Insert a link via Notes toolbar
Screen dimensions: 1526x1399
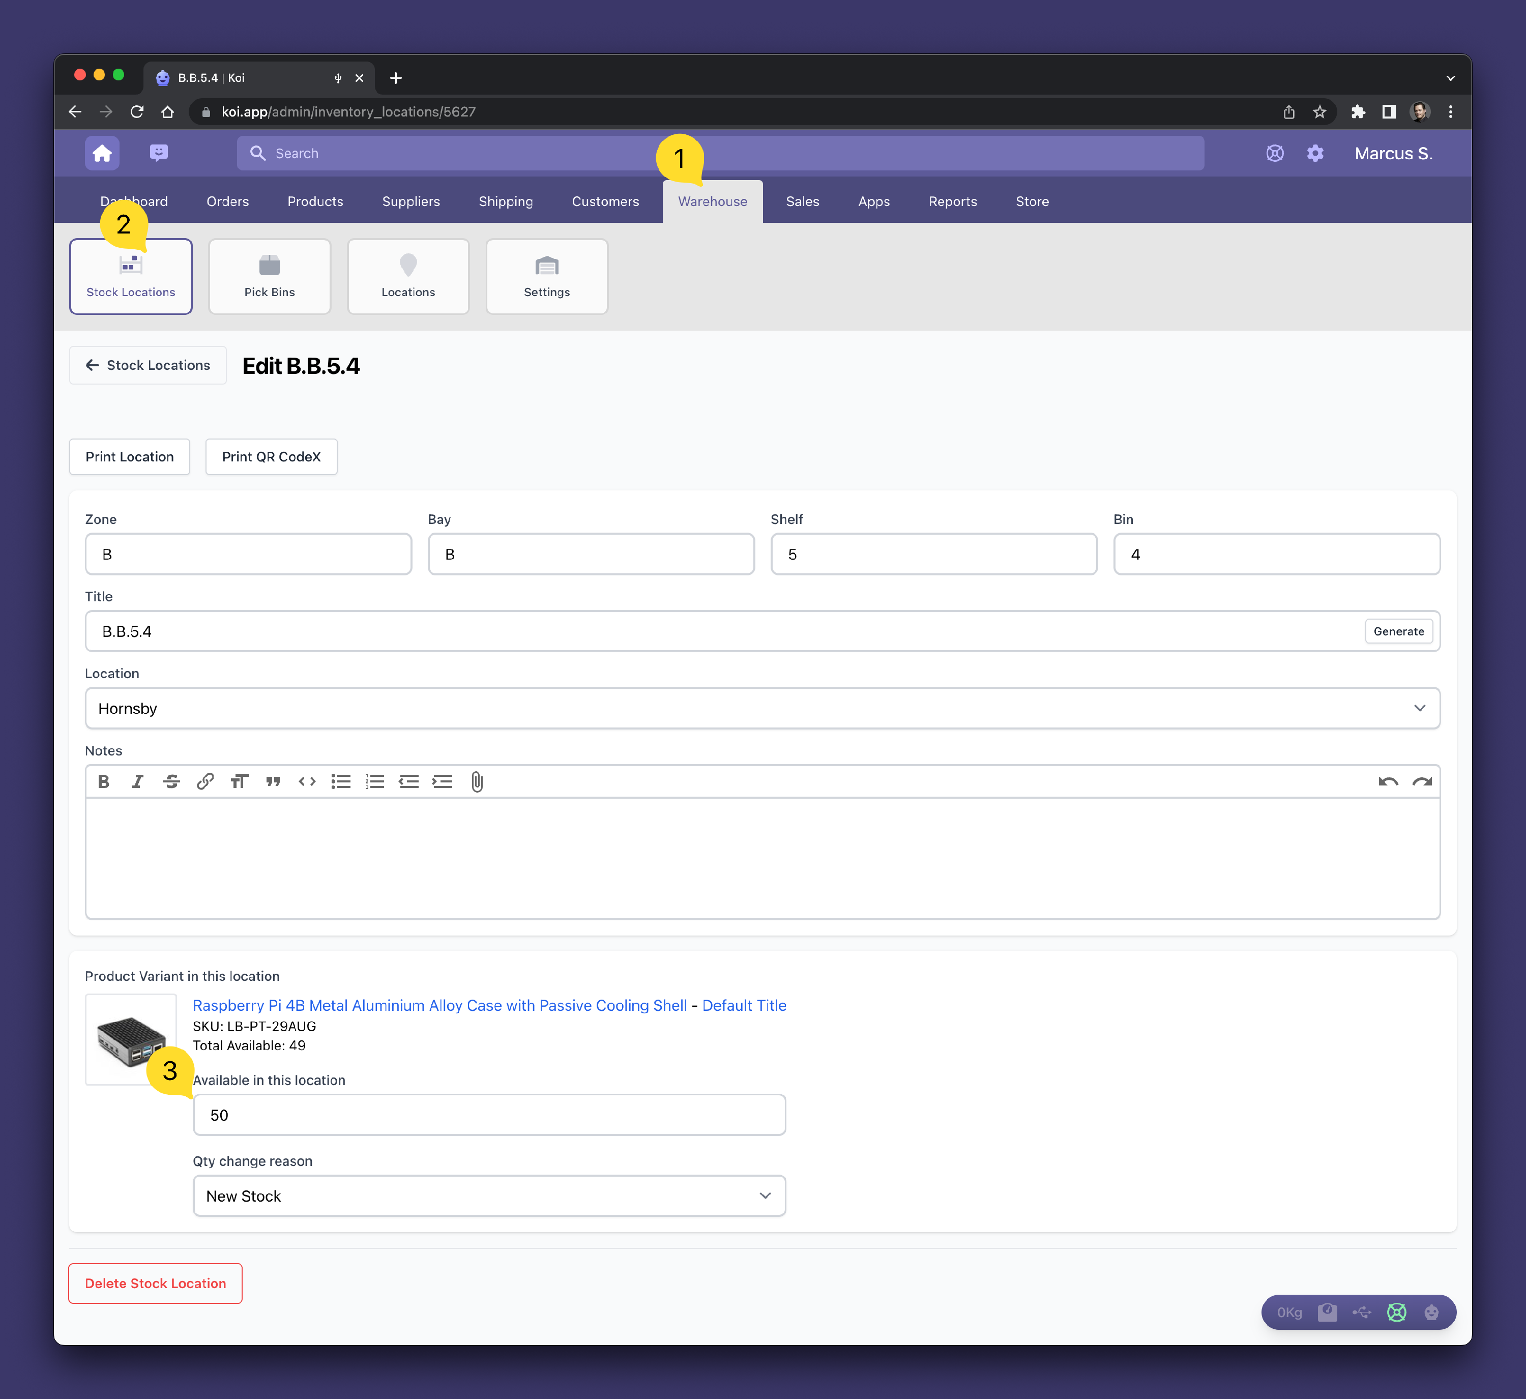(x=205, y=781)
